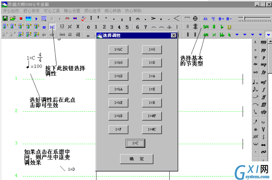Insert note number 5 from toolbar
The height and width of the screenshot is (180, 272).
point(127,27)
